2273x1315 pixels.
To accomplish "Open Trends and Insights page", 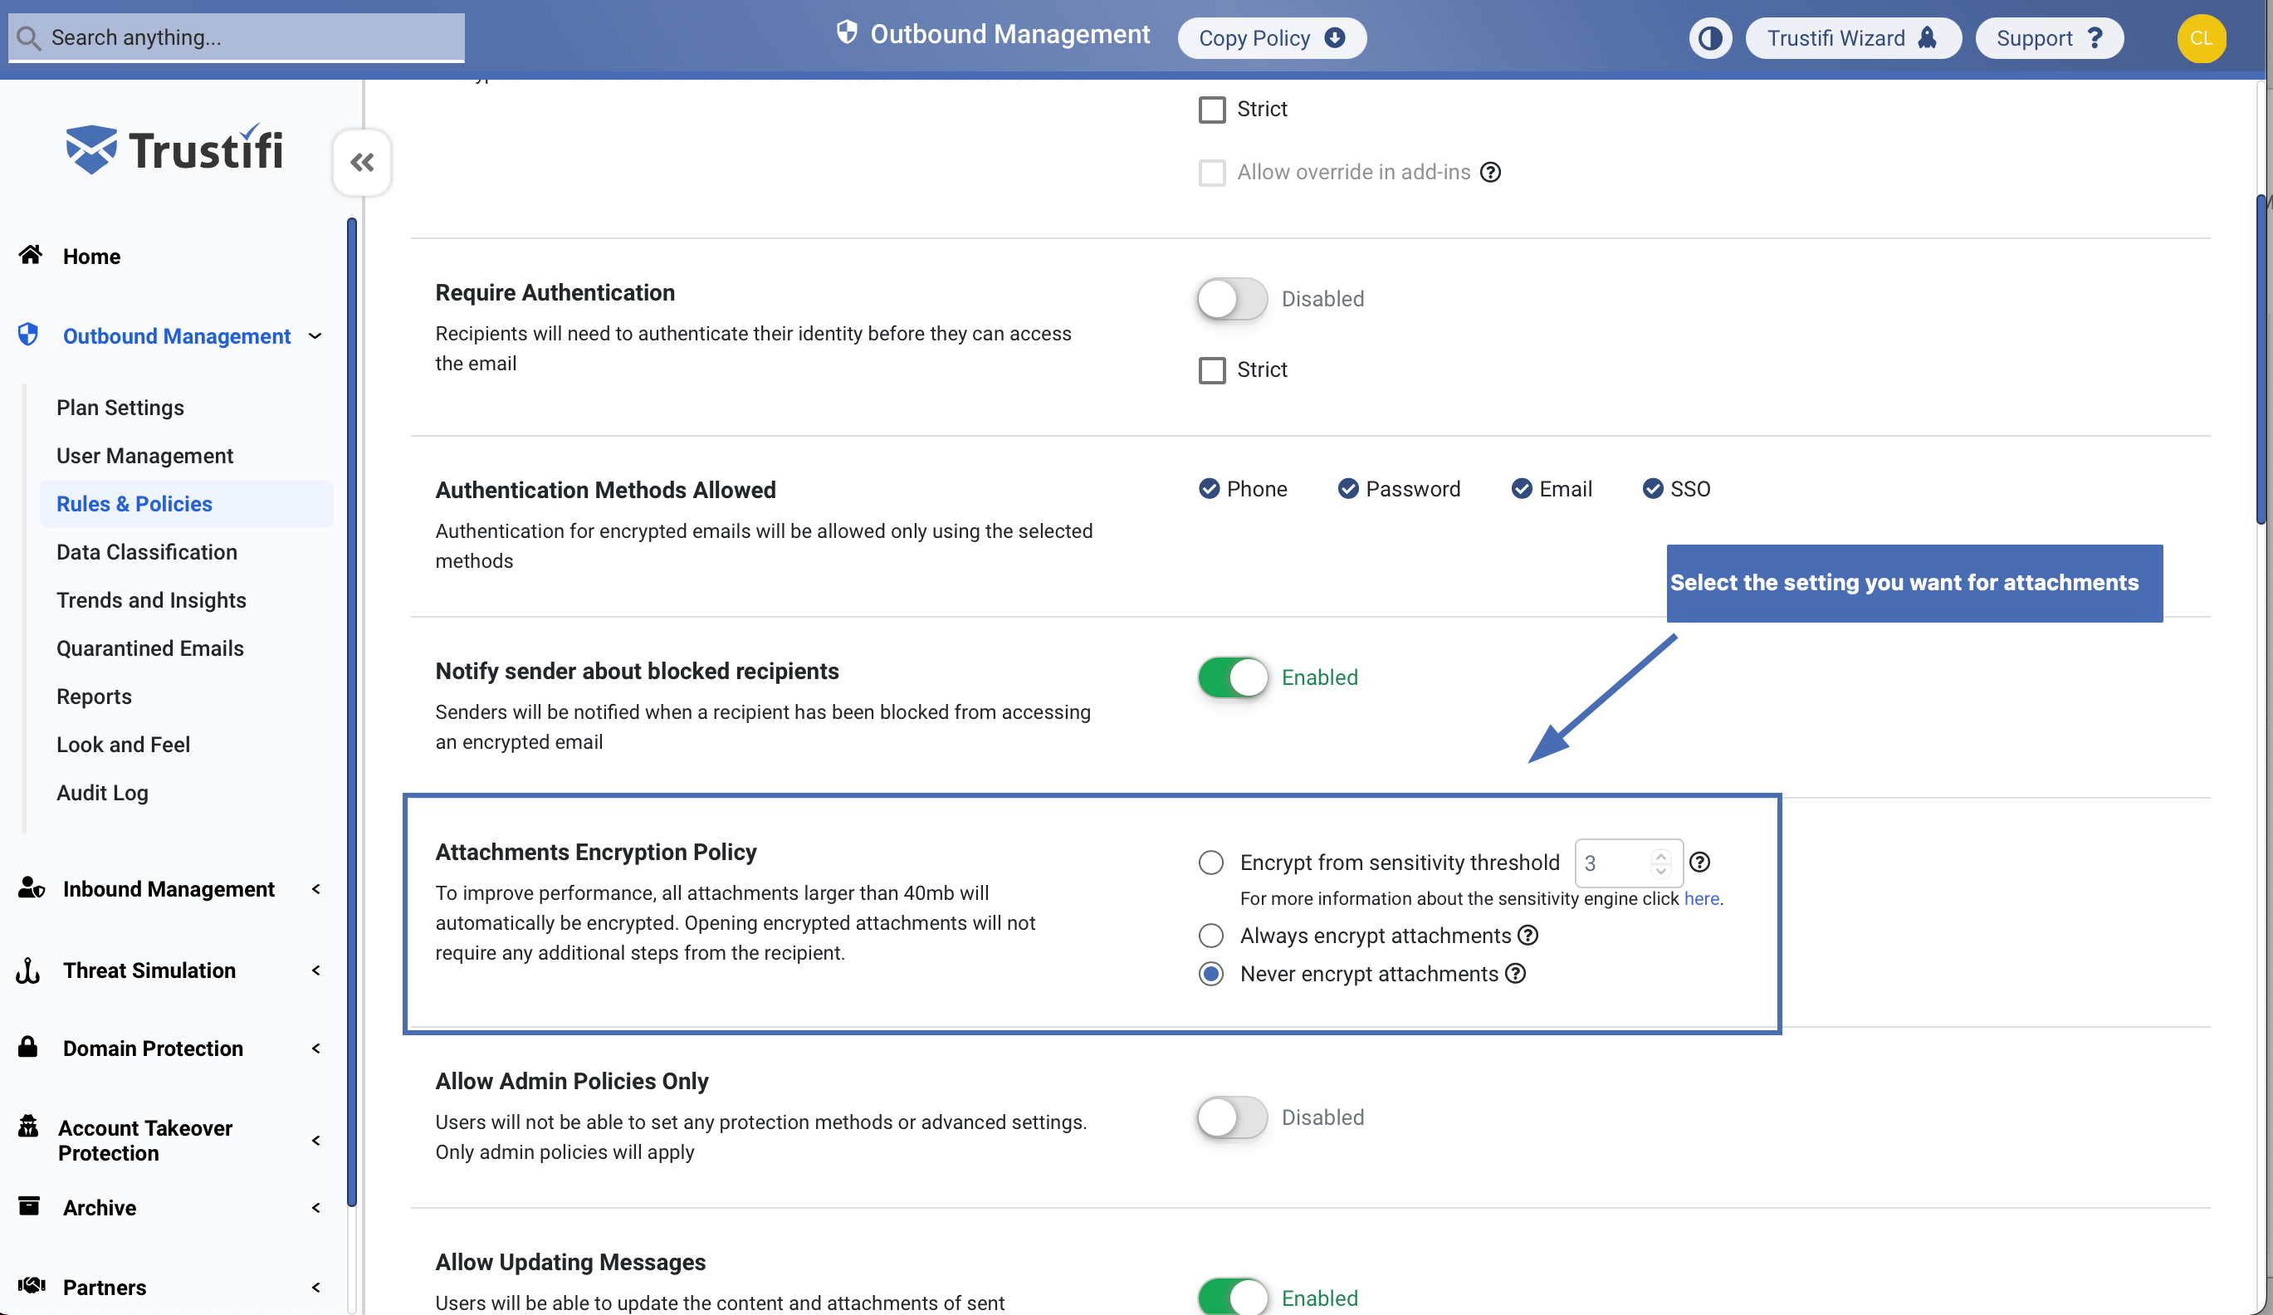I will (152, 599).
